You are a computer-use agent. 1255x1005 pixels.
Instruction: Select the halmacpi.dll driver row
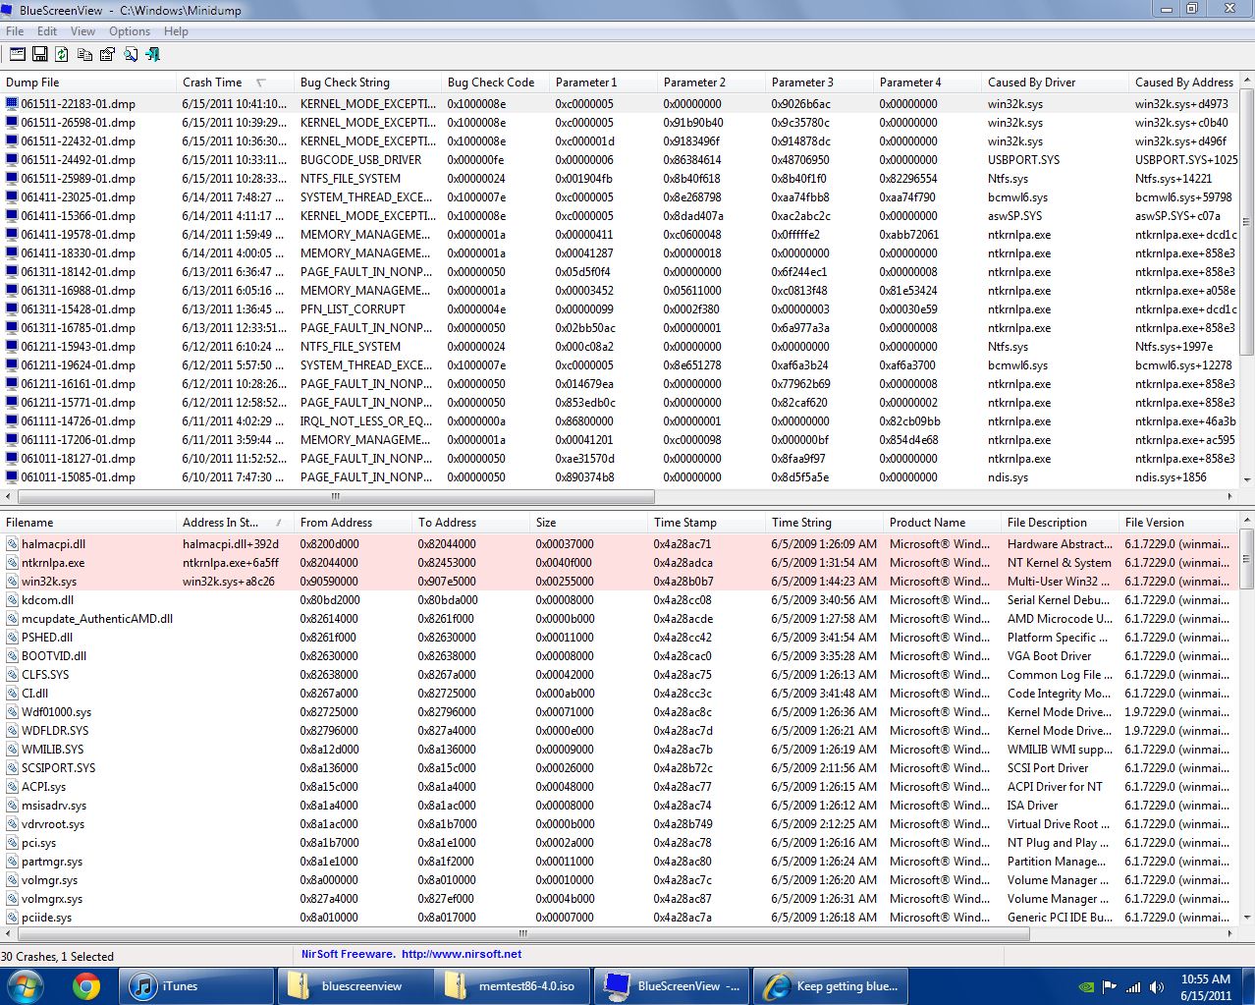coord(621,544)
